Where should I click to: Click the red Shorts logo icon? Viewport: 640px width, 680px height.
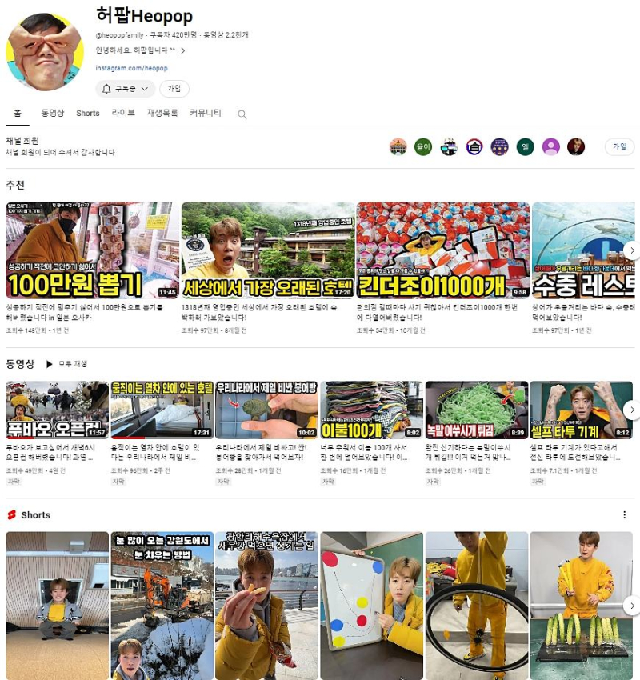(x=12, y=514)
